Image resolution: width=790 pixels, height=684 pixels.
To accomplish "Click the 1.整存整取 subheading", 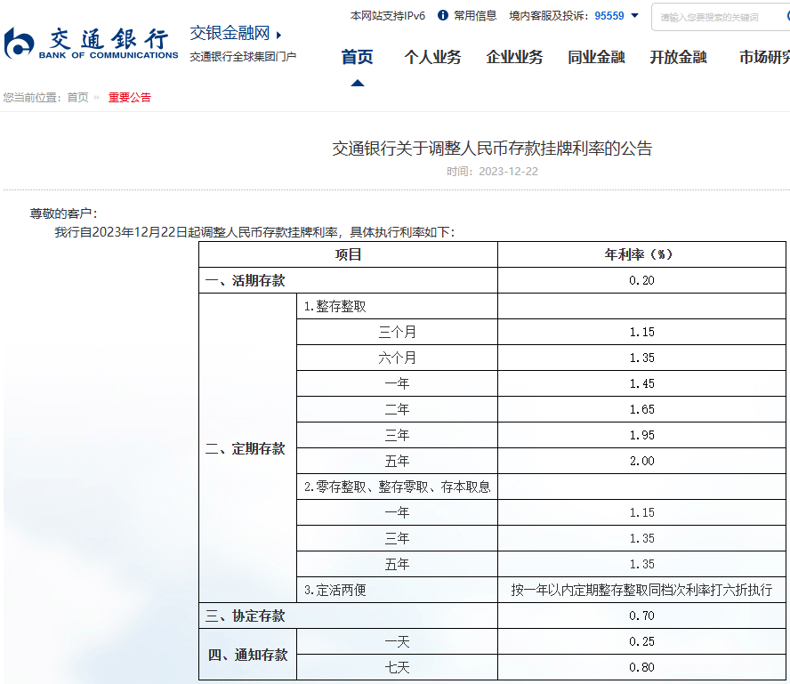I will tap(335, 306).
